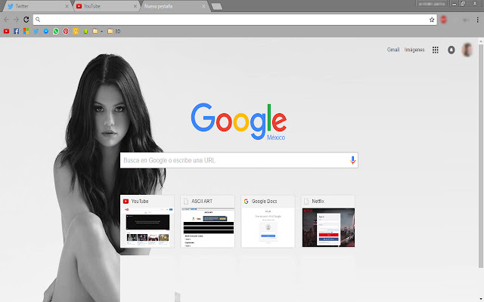The height and width of the screenshot is (302, 484).
Task: Open the Messenger bookmark icon
Action: point(46,31)
